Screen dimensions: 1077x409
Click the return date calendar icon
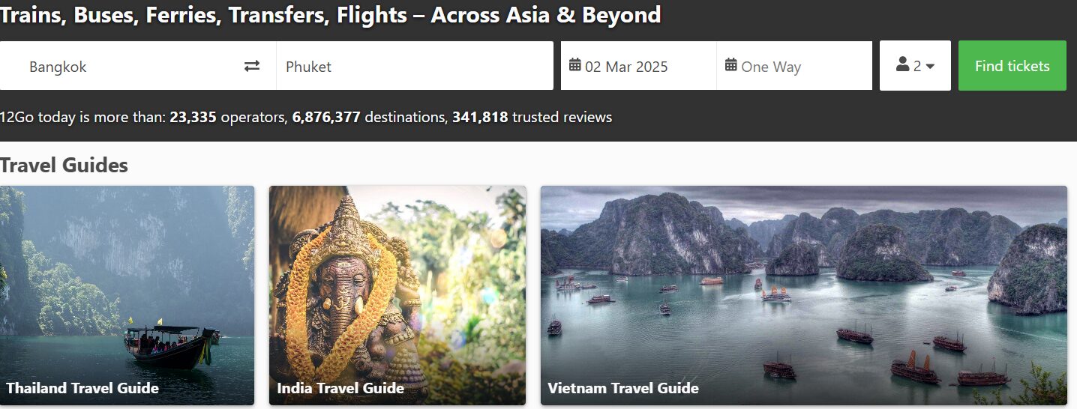[731, 65]
